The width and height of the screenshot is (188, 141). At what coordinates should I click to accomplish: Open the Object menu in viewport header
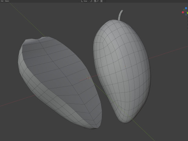point(7,1)
